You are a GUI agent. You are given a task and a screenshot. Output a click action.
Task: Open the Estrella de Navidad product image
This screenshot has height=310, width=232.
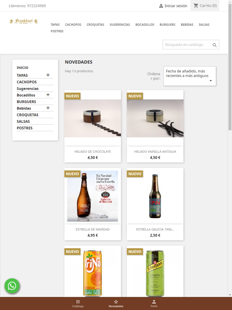92,196
